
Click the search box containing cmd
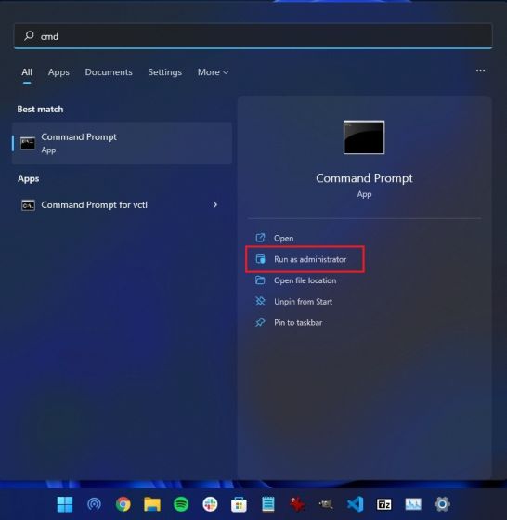(253, 36)
